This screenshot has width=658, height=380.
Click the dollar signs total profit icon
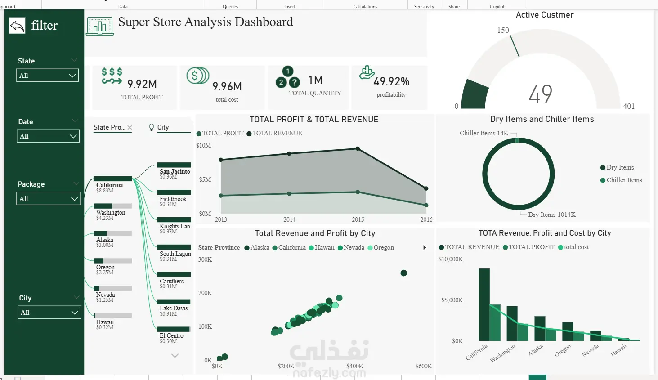pos(112,76)
